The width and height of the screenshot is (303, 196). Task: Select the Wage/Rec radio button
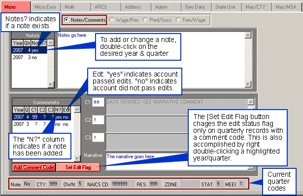point(111,20)
